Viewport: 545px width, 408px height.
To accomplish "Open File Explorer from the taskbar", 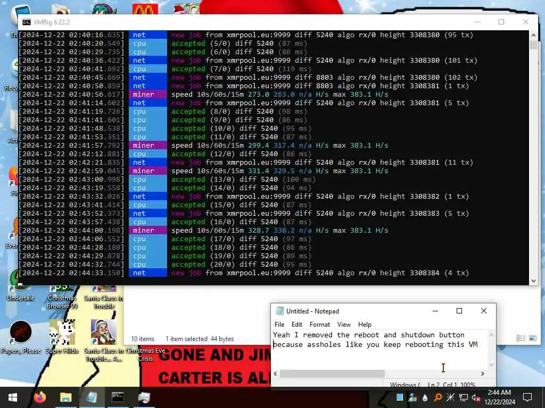I will pyautogui.click(x=65, y=397).
